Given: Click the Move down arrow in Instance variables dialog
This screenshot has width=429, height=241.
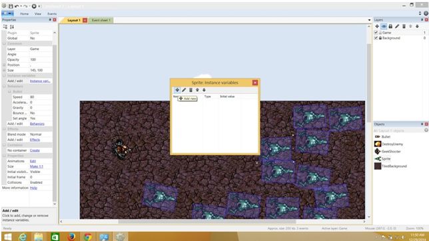Looking at the screenshot, I should coord(204,90).
